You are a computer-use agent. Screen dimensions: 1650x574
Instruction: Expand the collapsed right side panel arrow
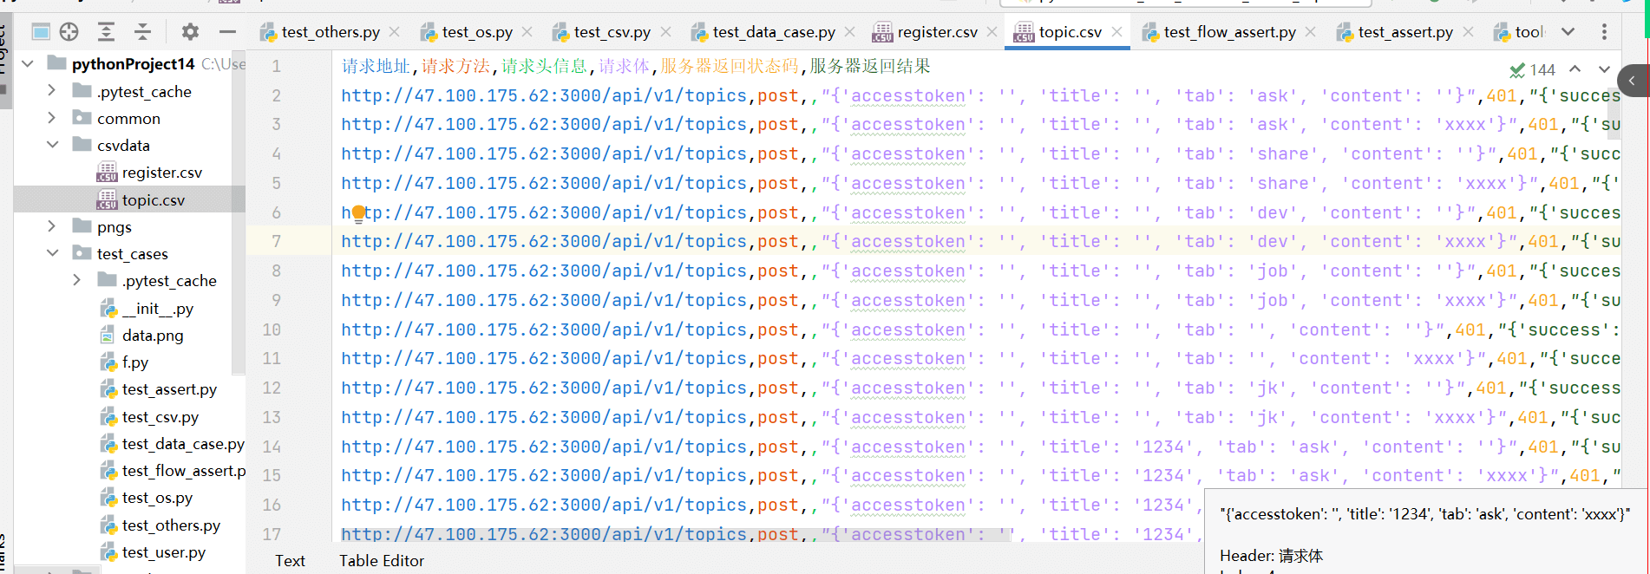point(1633,81)
